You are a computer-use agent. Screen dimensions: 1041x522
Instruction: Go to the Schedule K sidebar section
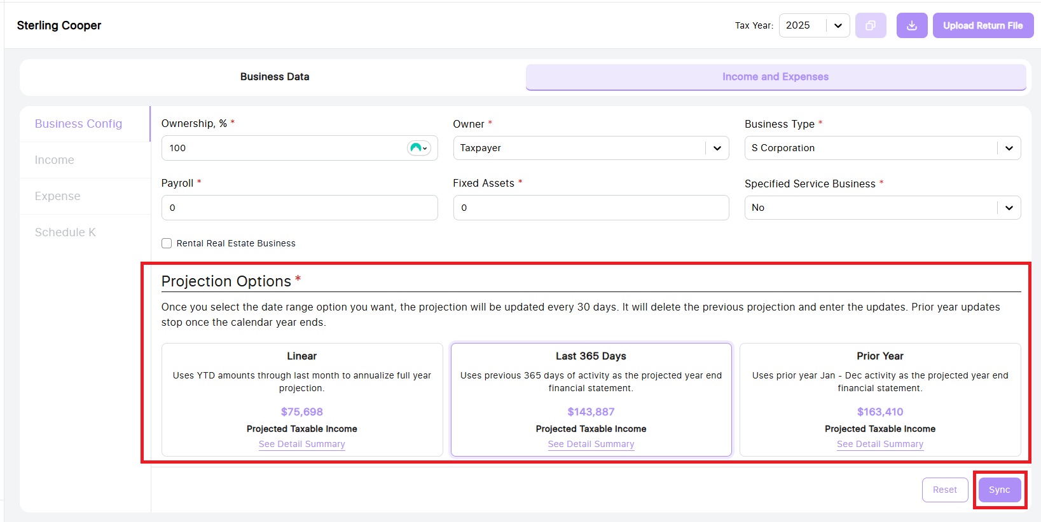(65, 232)
